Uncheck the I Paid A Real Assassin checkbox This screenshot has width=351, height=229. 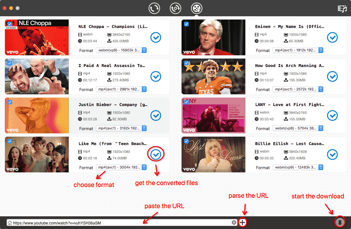[x=10, y=63]
